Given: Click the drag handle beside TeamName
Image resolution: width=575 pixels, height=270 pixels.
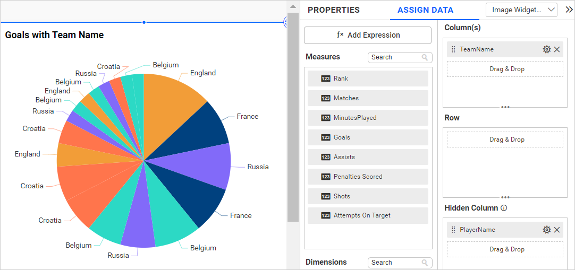Looking at the screenshot, I should tap(453, 49).
